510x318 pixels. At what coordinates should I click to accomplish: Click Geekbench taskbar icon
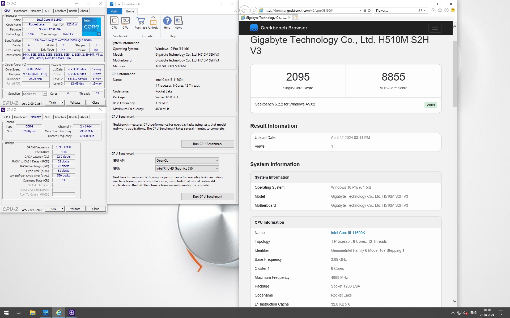coord(45,313)
